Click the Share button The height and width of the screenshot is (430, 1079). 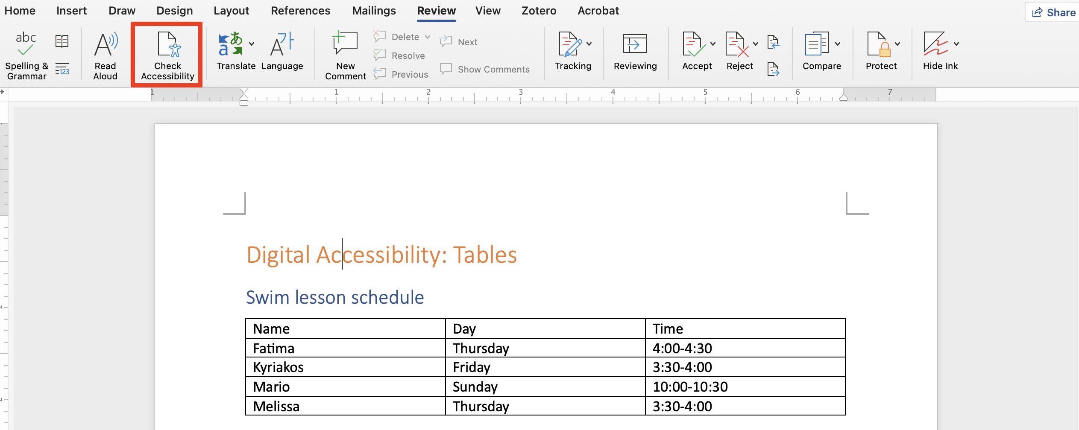click(1052, 12)
